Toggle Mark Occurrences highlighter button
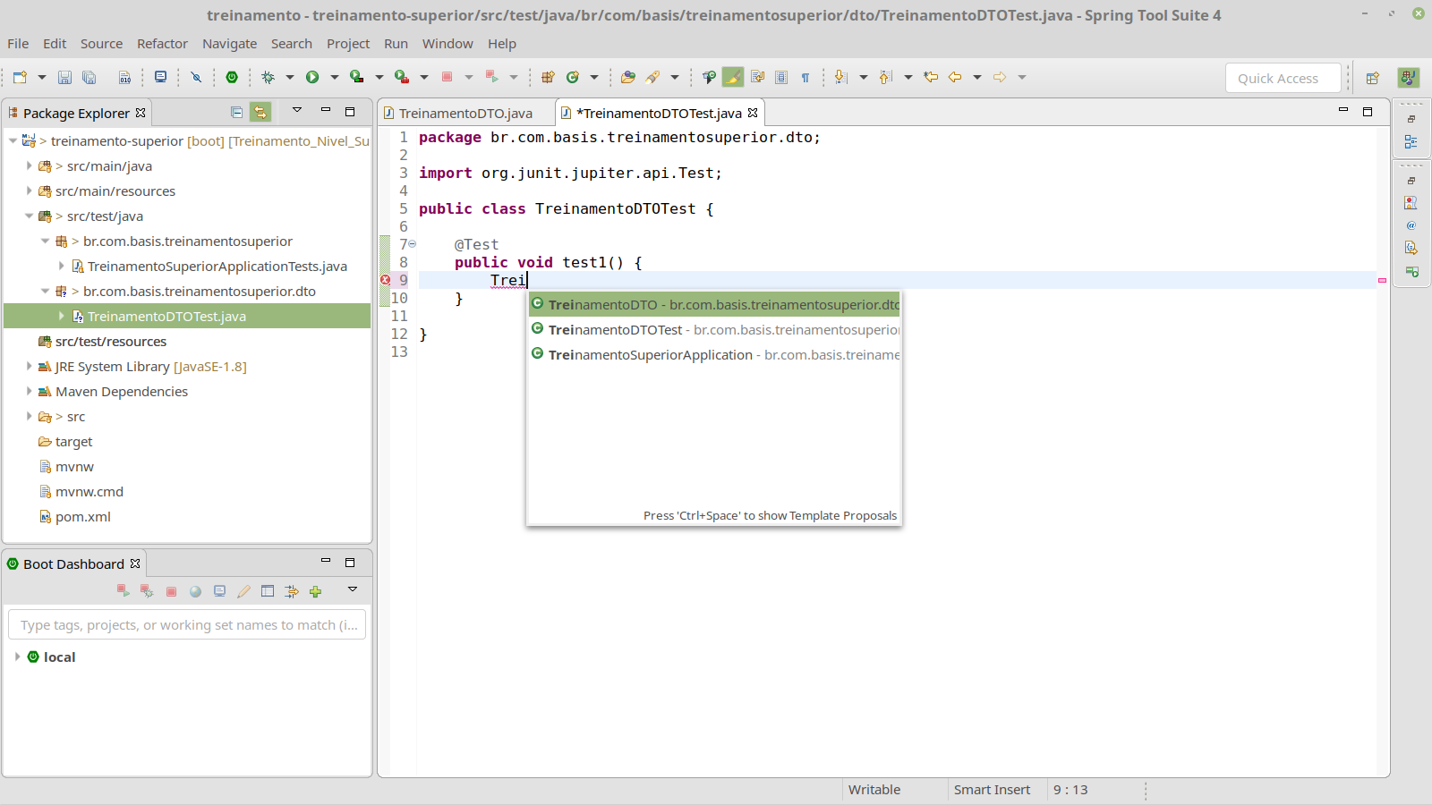Screen dimensions: 1432x805 (733, 78)
